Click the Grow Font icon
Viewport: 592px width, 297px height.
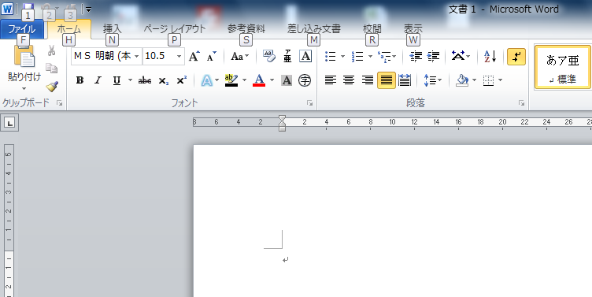pos(194,56)
